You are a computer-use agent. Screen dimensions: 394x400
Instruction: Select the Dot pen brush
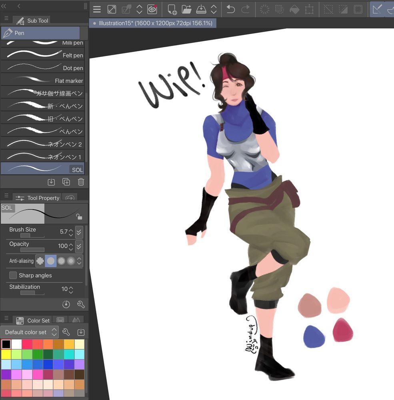coord(43,67)
